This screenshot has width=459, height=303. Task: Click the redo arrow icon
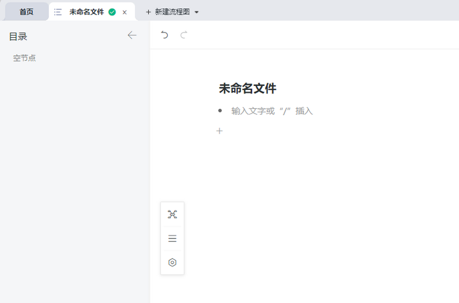click(x=184, y=35)
